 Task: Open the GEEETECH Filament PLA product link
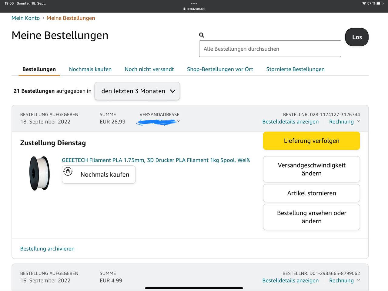point(156,160)
